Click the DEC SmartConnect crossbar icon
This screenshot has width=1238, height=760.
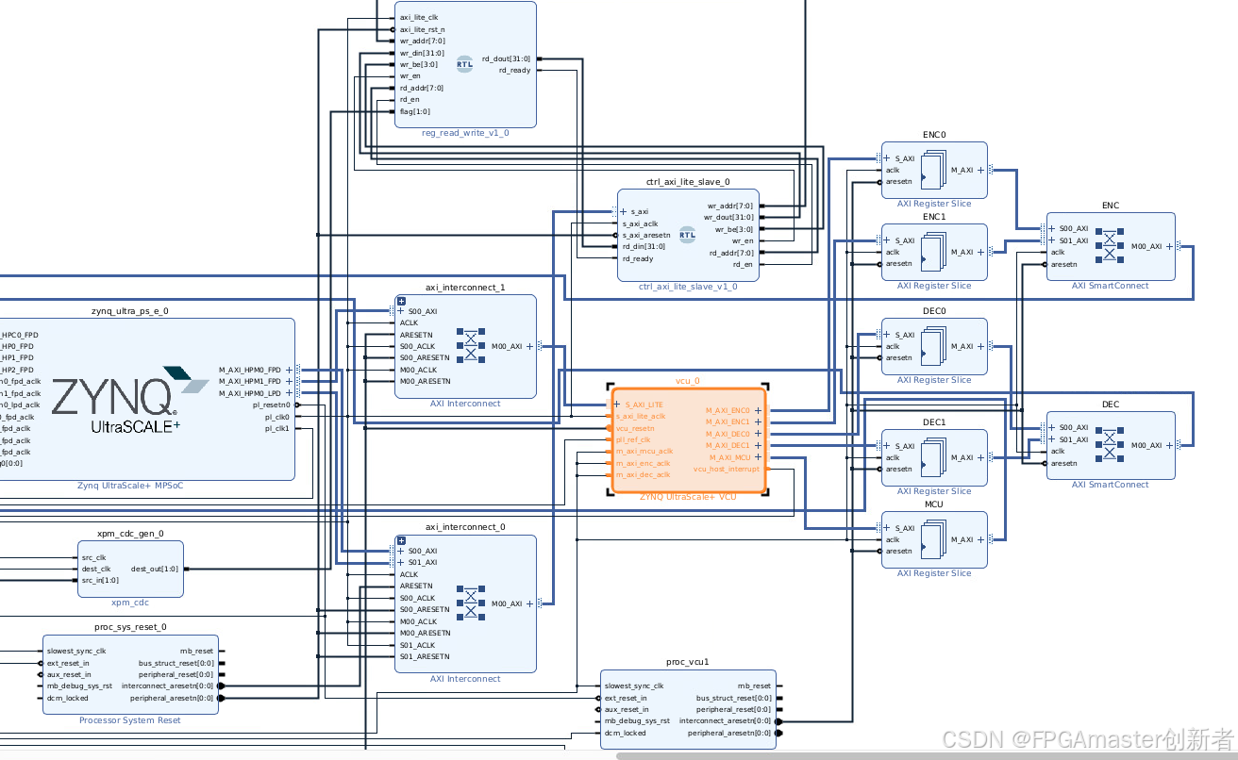coord(1110,446)
